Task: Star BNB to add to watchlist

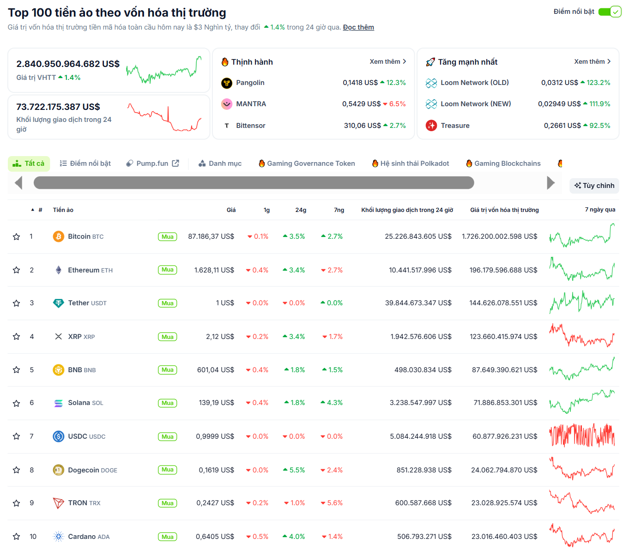Action: click(x=17, y=370)
